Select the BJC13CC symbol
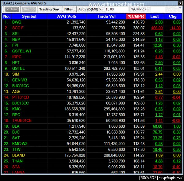Screen dimensions: 184x181 pos(21,103)
